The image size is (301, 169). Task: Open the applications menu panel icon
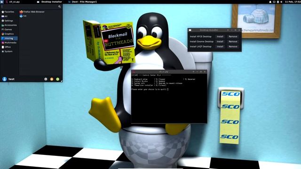(2, 2)
